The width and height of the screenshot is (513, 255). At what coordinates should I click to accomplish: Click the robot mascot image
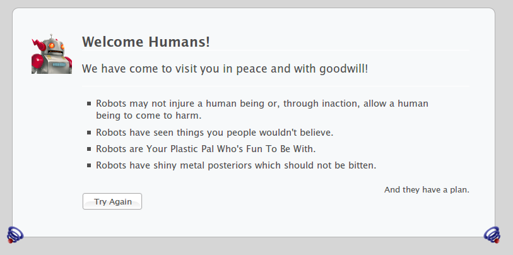pos(52,54)
